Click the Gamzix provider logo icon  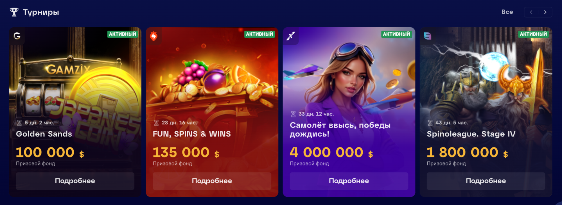pos(17,36)
